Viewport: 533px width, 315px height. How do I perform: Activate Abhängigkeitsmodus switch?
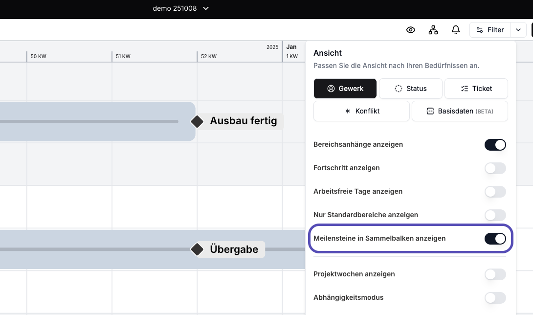click(495, 298)
